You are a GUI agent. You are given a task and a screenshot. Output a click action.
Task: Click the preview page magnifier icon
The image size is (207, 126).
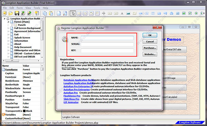click(x=65, y=13)
